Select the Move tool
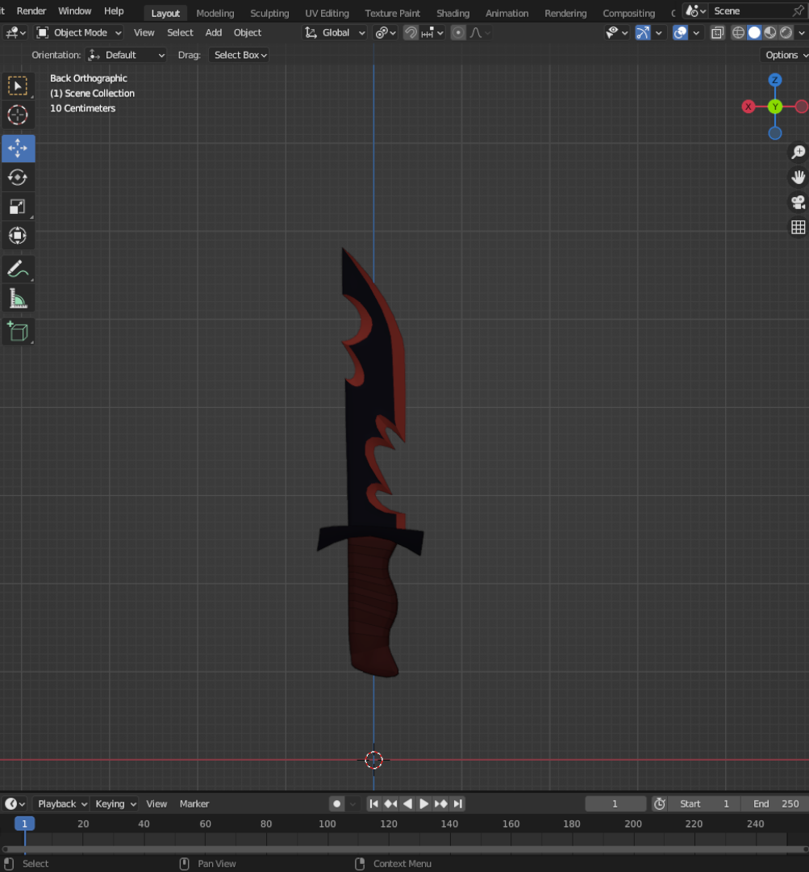 tap(18, 149)
